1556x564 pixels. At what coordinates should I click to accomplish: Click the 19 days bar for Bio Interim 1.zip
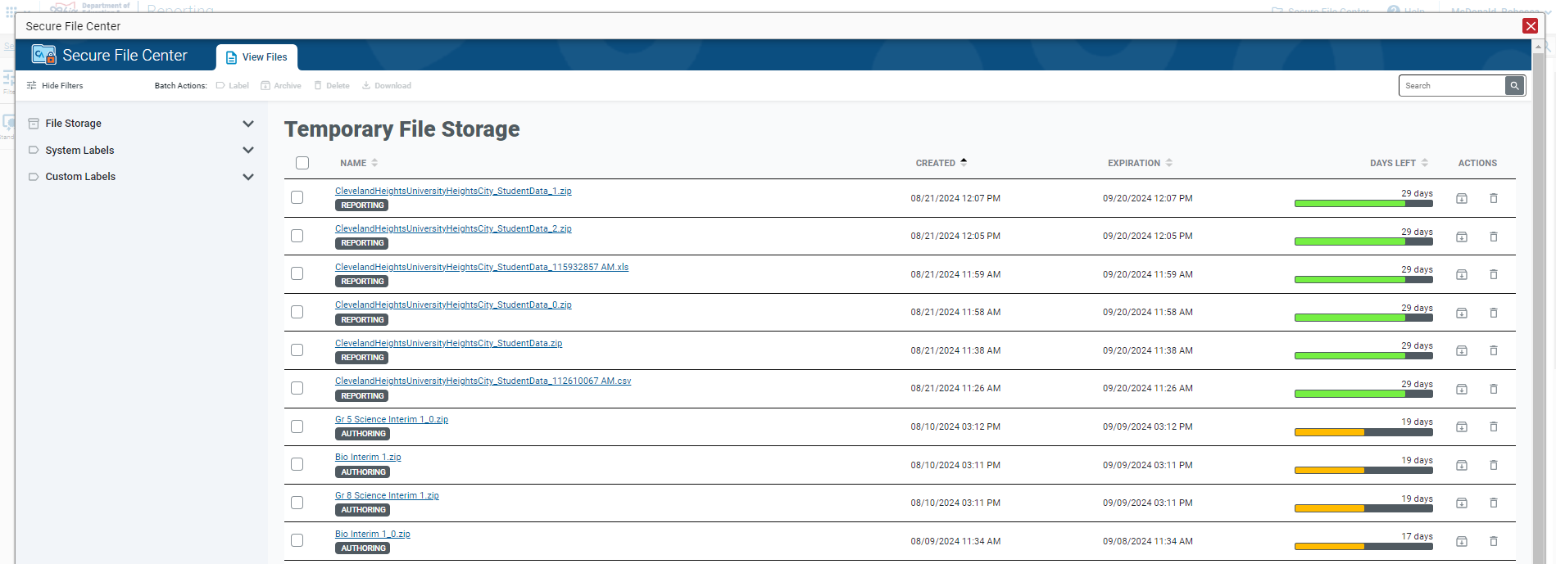click(x=1363, y=471)
